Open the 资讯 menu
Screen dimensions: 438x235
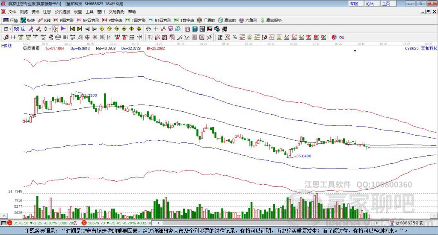point(35,12)
